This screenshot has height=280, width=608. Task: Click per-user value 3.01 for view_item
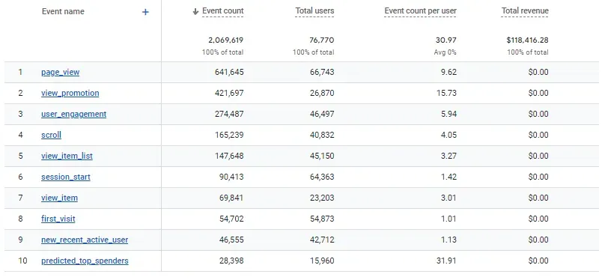[x=449, y=198]
